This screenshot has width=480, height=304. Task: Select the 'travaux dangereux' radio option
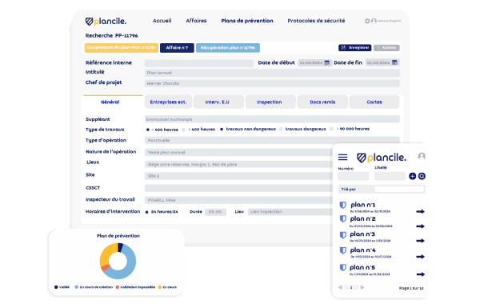pyautogui.click(x=281, y=129)
